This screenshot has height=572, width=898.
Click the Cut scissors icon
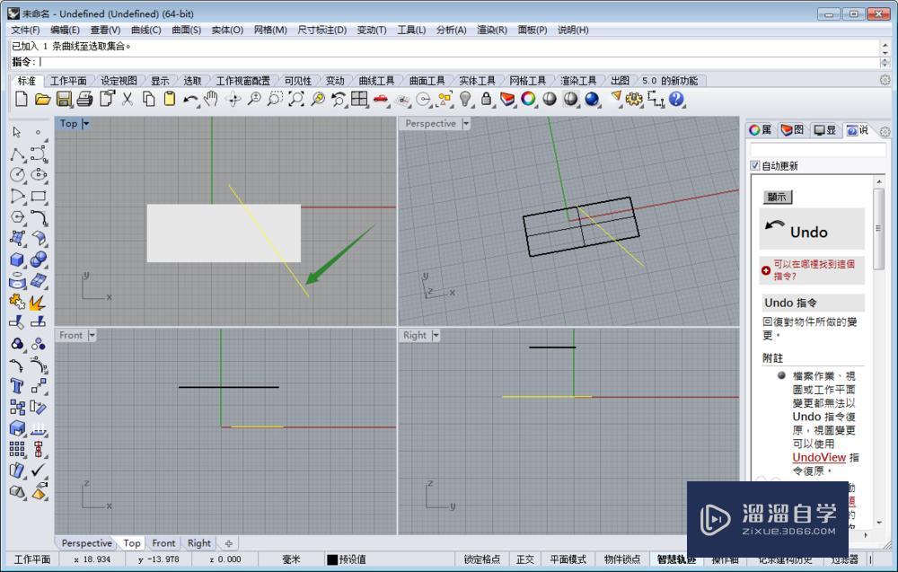128,99
